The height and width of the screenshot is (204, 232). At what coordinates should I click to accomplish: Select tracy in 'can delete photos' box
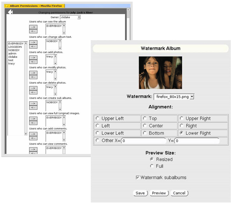pos(50,87)
